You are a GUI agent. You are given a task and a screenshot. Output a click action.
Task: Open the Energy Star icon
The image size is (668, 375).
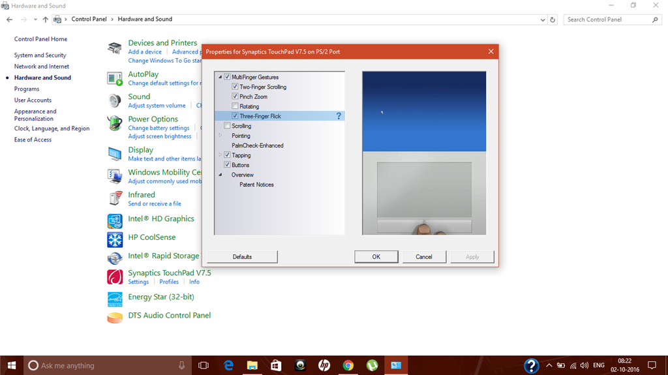point(115,299)
